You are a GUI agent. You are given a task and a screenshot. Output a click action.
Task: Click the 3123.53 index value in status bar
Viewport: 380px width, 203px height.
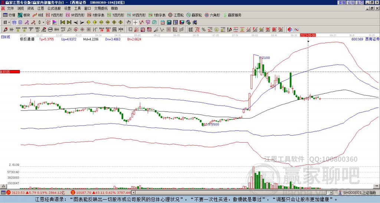[x=18, y=193]
